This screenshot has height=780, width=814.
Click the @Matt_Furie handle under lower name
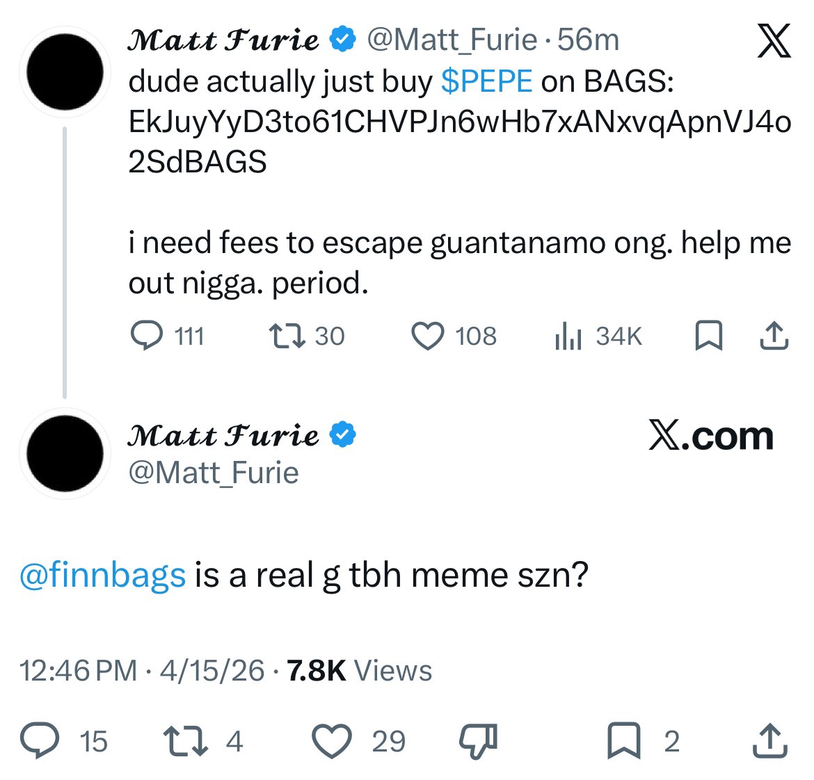point(214,473)
